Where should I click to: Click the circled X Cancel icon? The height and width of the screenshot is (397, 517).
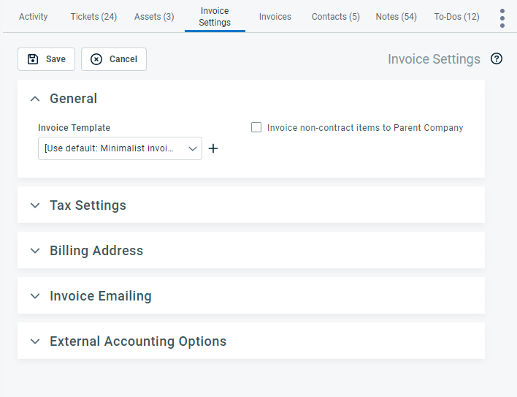pyautogui.click(x=96, y=59)
